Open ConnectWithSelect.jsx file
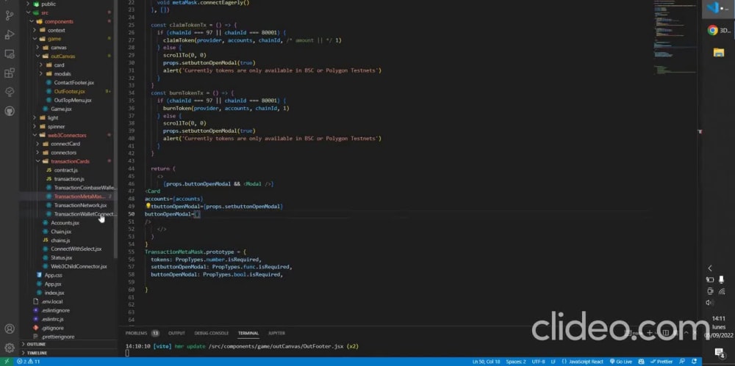 [x=76, y=249]
